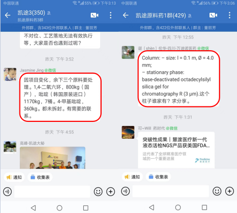Screen dimensions: 237x213
Task: Tap Android home button on left screen
Action: coord(59,208)
